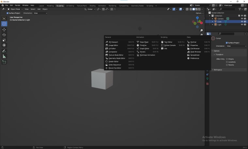Enable Affect Only Origins checkbox
Viewport: 248px width, 149px height.
pos(227,59)
